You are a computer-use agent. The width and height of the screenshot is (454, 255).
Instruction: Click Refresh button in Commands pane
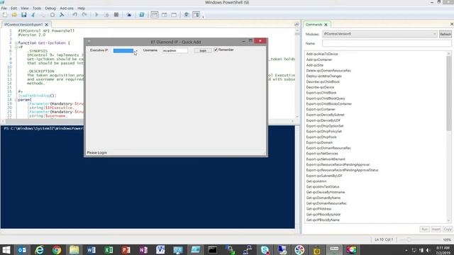point(445,34)
